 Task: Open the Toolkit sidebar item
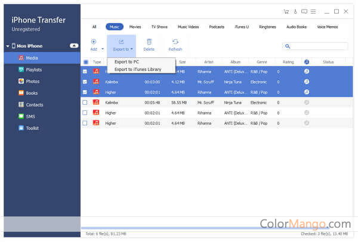tap(33, 128)
